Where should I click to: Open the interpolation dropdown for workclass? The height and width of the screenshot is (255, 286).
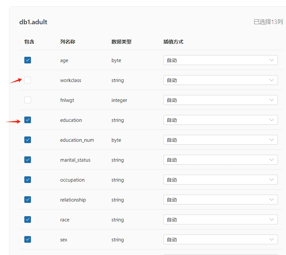[x=220, y=80]
